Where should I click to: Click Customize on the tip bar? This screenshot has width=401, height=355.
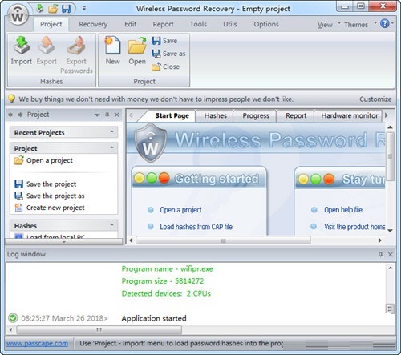(x=375, y=99)
